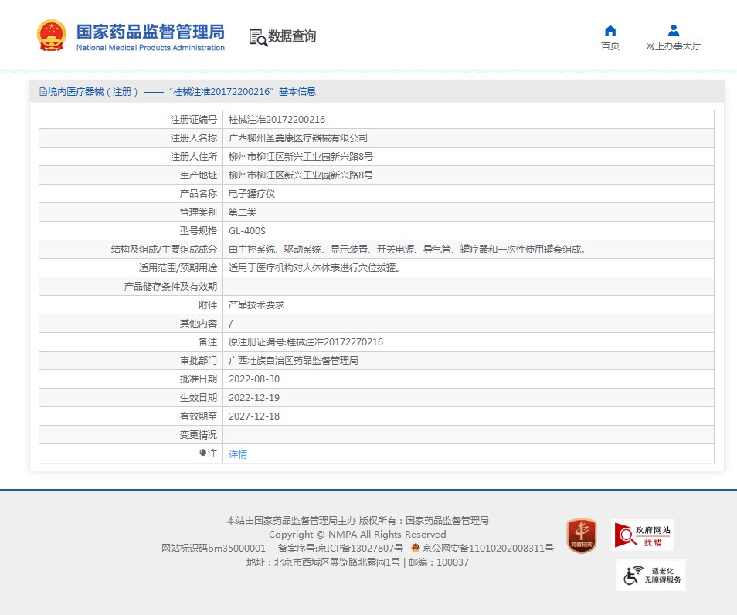This screenshot has height=615, width=737.
Task: Click the model value GL-400S
Action: coord(246,231)
